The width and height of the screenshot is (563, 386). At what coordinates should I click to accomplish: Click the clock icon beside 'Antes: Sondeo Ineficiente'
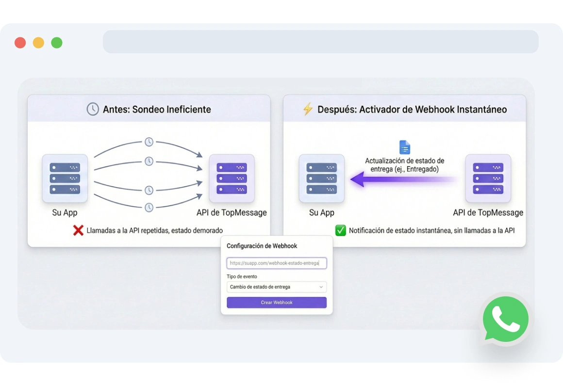[92, 109]
